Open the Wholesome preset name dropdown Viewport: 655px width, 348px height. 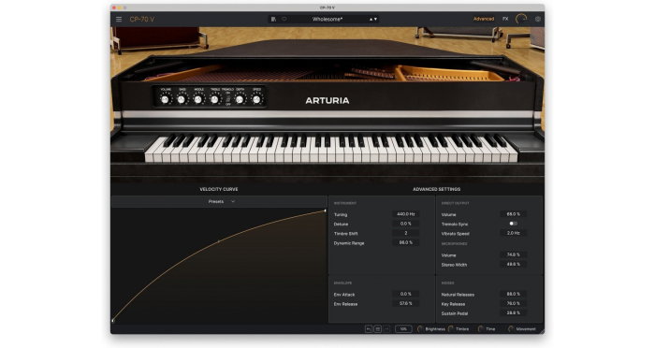(327, 20)
